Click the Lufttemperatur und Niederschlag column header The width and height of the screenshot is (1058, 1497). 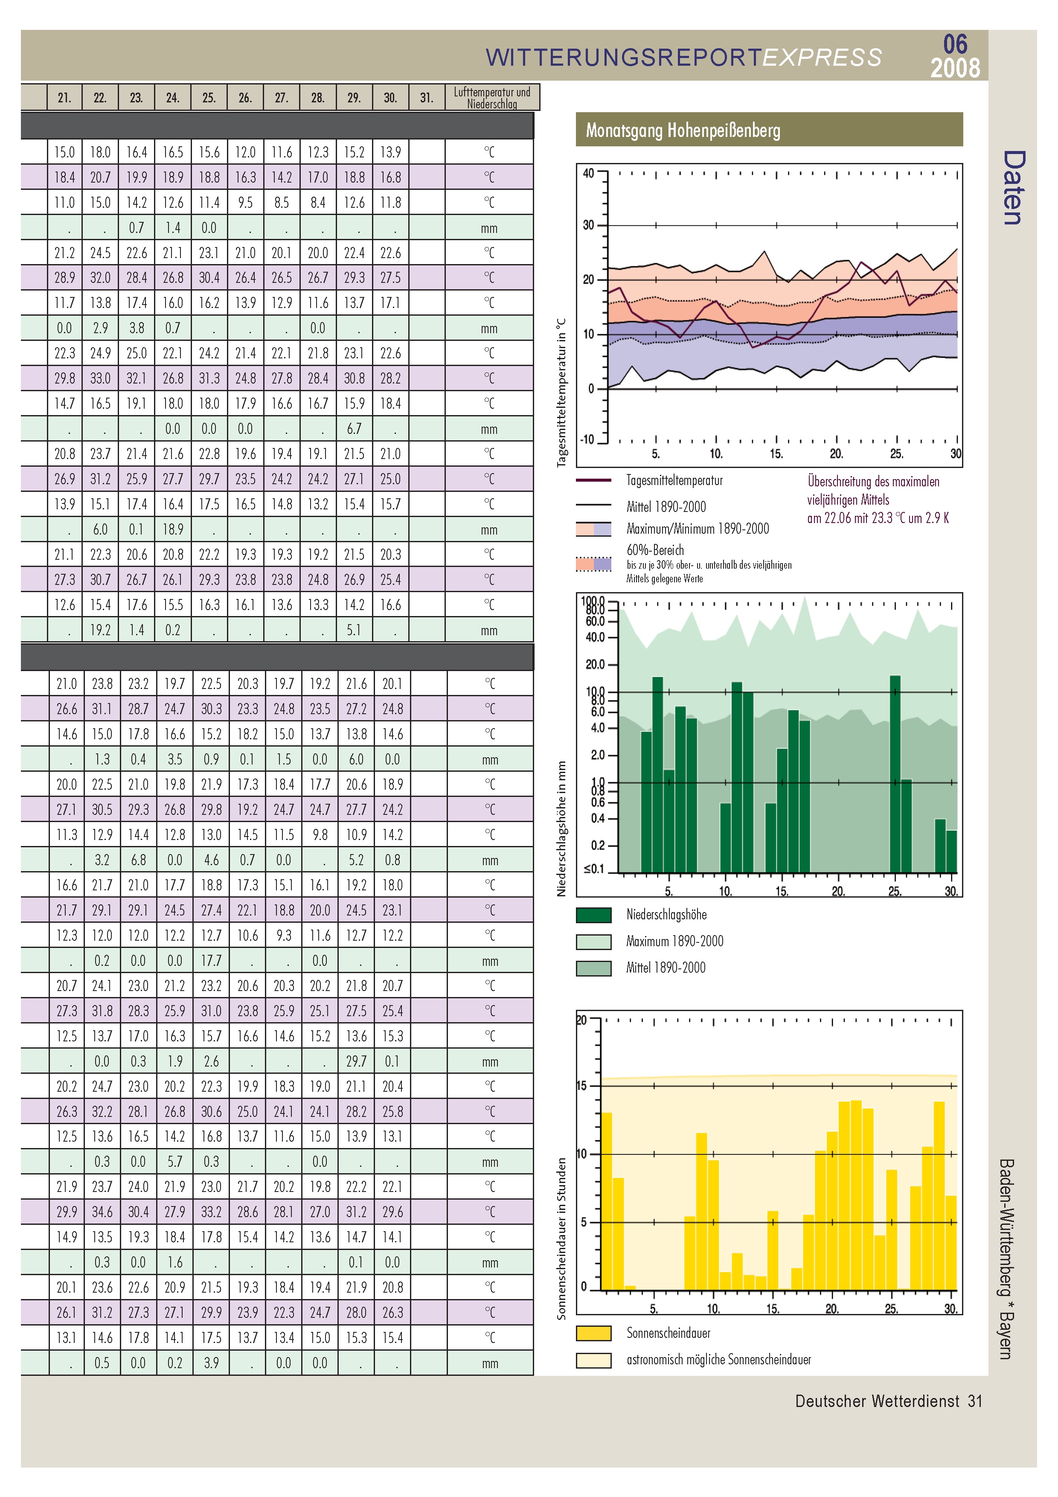click(x=492, y=98)
